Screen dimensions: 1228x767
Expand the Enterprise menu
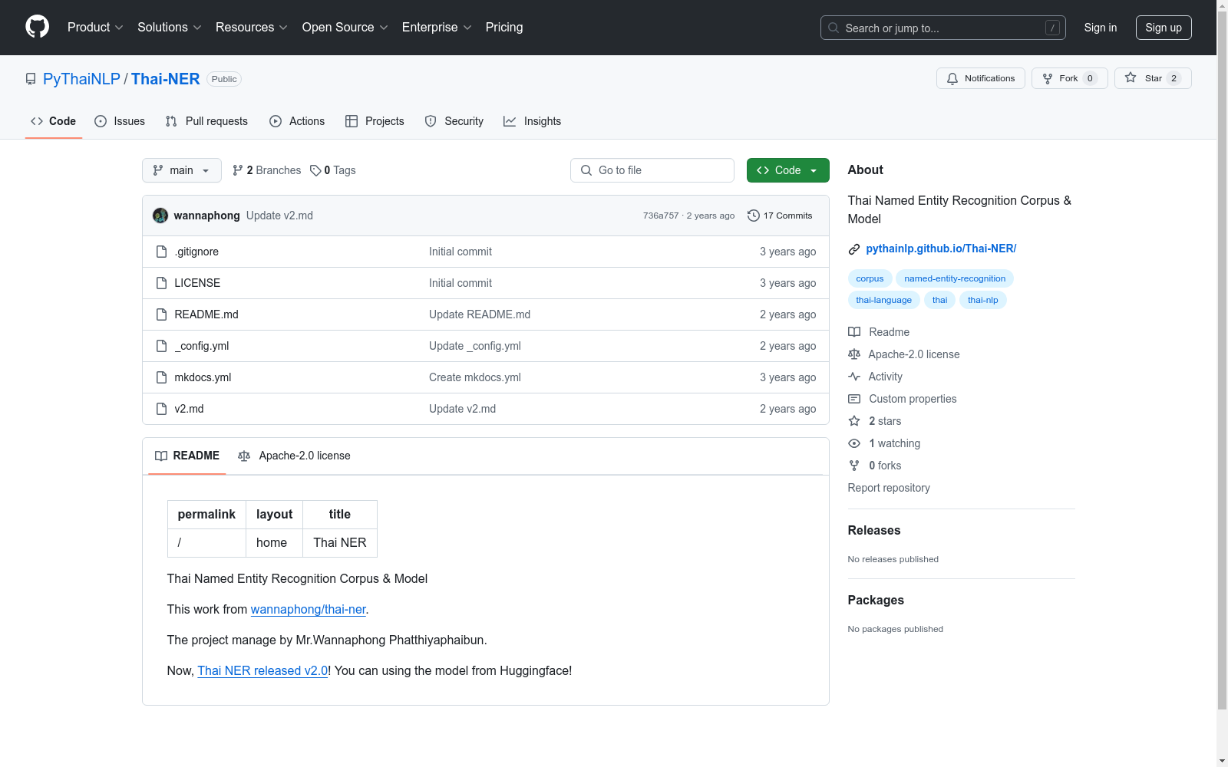[437, 27]
